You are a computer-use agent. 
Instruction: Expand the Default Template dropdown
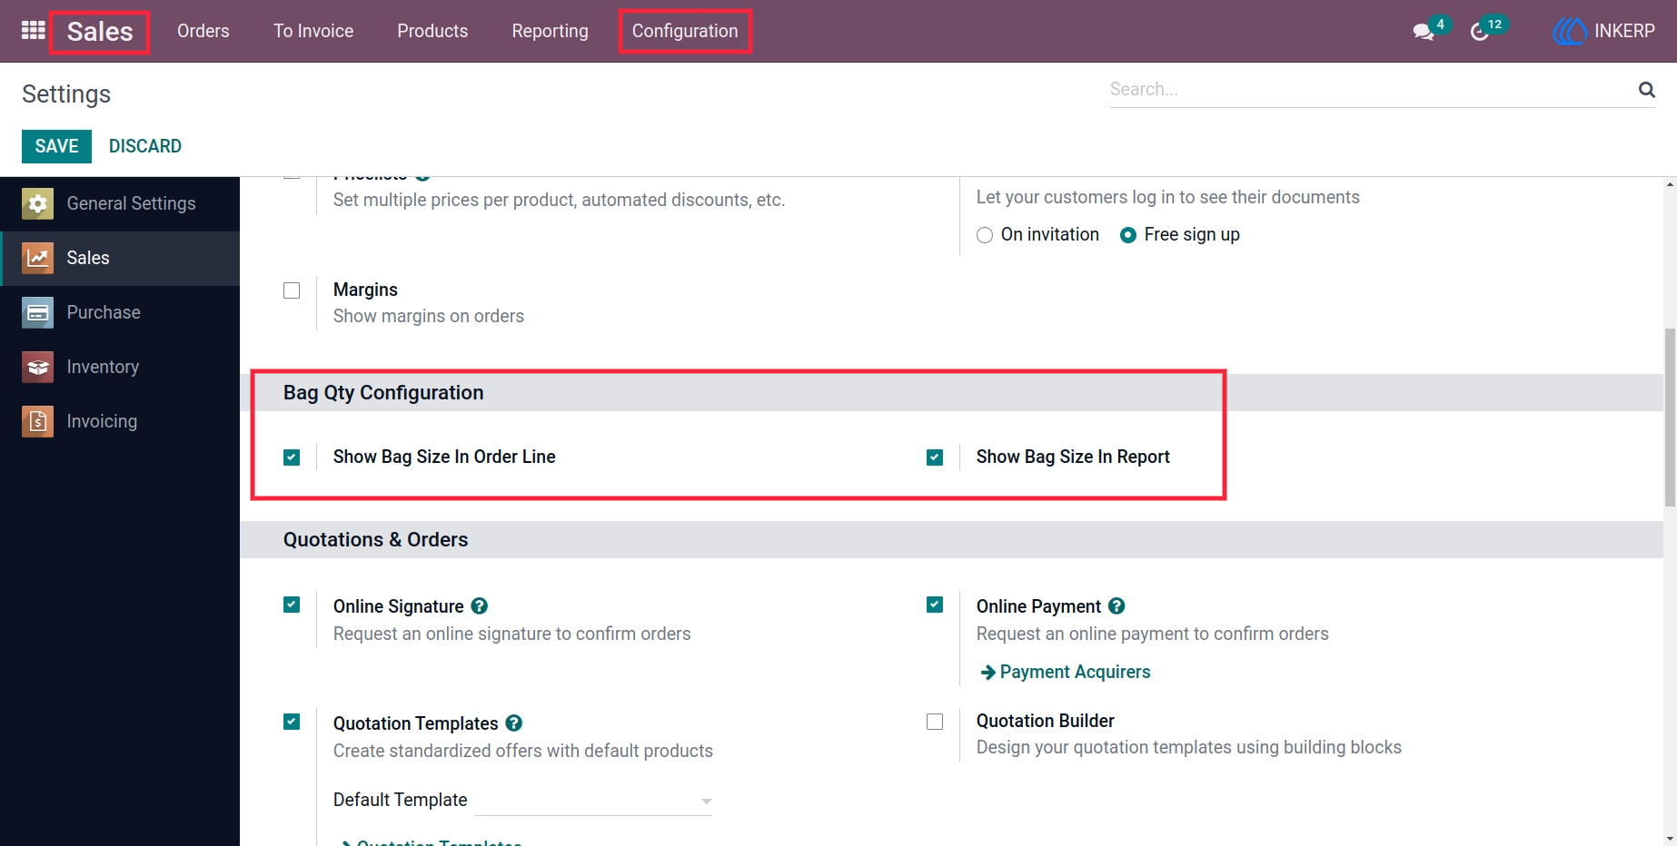tap(593, 801)
